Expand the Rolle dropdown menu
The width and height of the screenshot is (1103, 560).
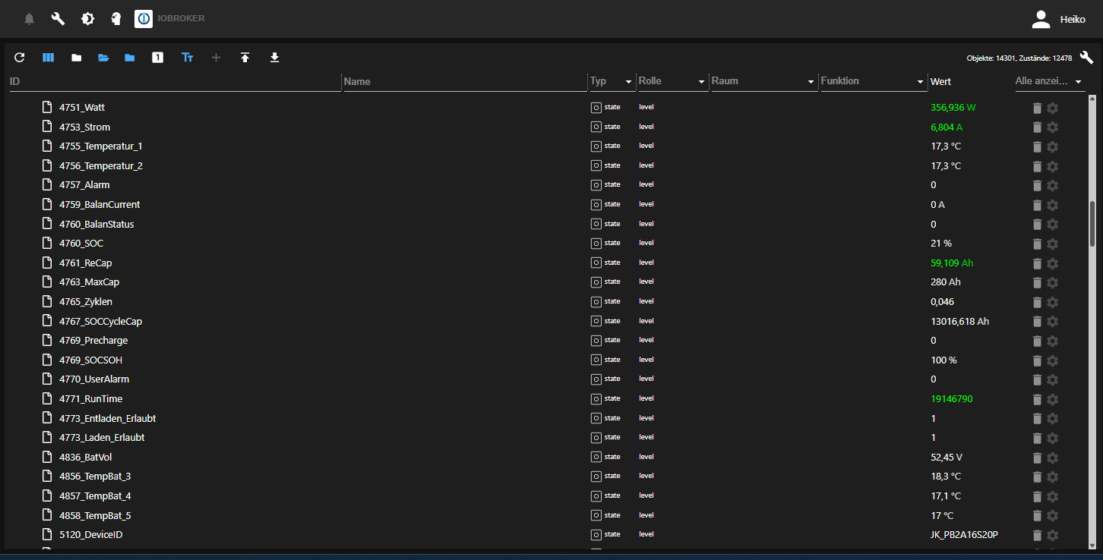pyautogui.click(x=701, y=81)
